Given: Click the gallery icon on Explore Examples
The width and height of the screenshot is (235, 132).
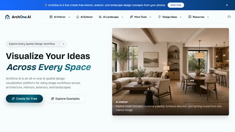Looking at the screenshot, I should tap(53, 99).
